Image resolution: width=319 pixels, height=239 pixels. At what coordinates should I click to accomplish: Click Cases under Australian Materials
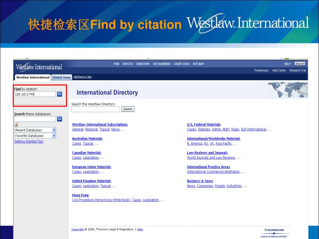[77, 143]
